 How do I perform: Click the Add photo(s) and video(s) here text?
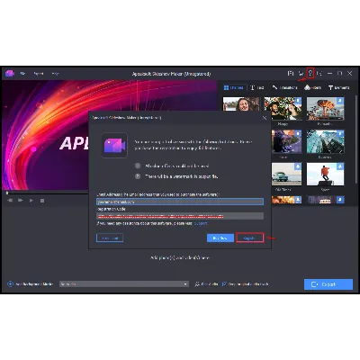[x=180, y=257]
